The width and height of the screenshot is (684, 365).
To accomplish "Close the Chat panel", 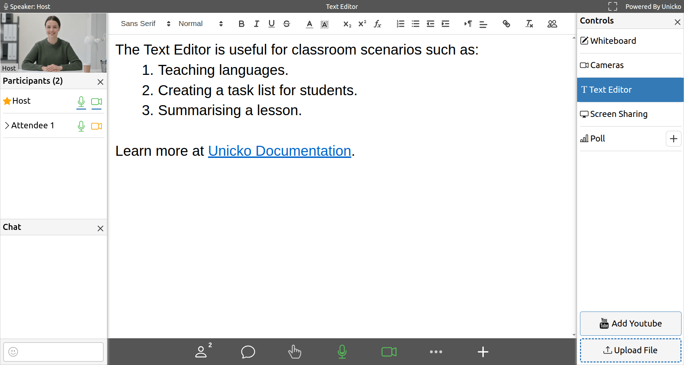I will pyautogui.click(x=100, y=228).
